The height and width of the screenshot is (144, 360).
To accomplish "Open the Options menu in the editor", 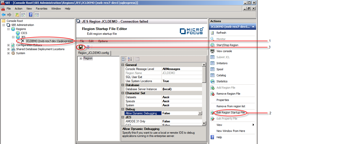I will coord(103,41).
